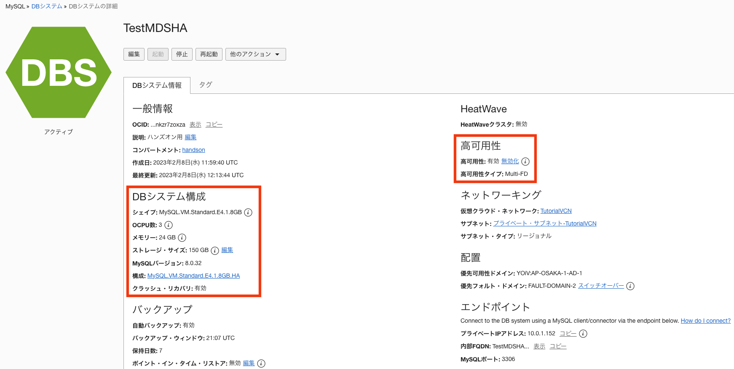The width and height of the screenshot is (734, 369).
Task: Click 無効化 link for high availability
Action: pos(510,161)
